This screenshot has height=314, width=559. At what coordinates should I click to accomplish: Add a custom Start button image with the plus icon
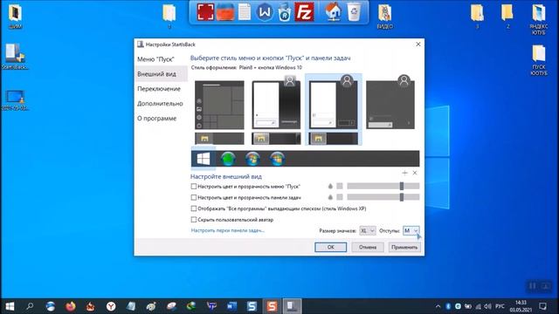[404, 173]
